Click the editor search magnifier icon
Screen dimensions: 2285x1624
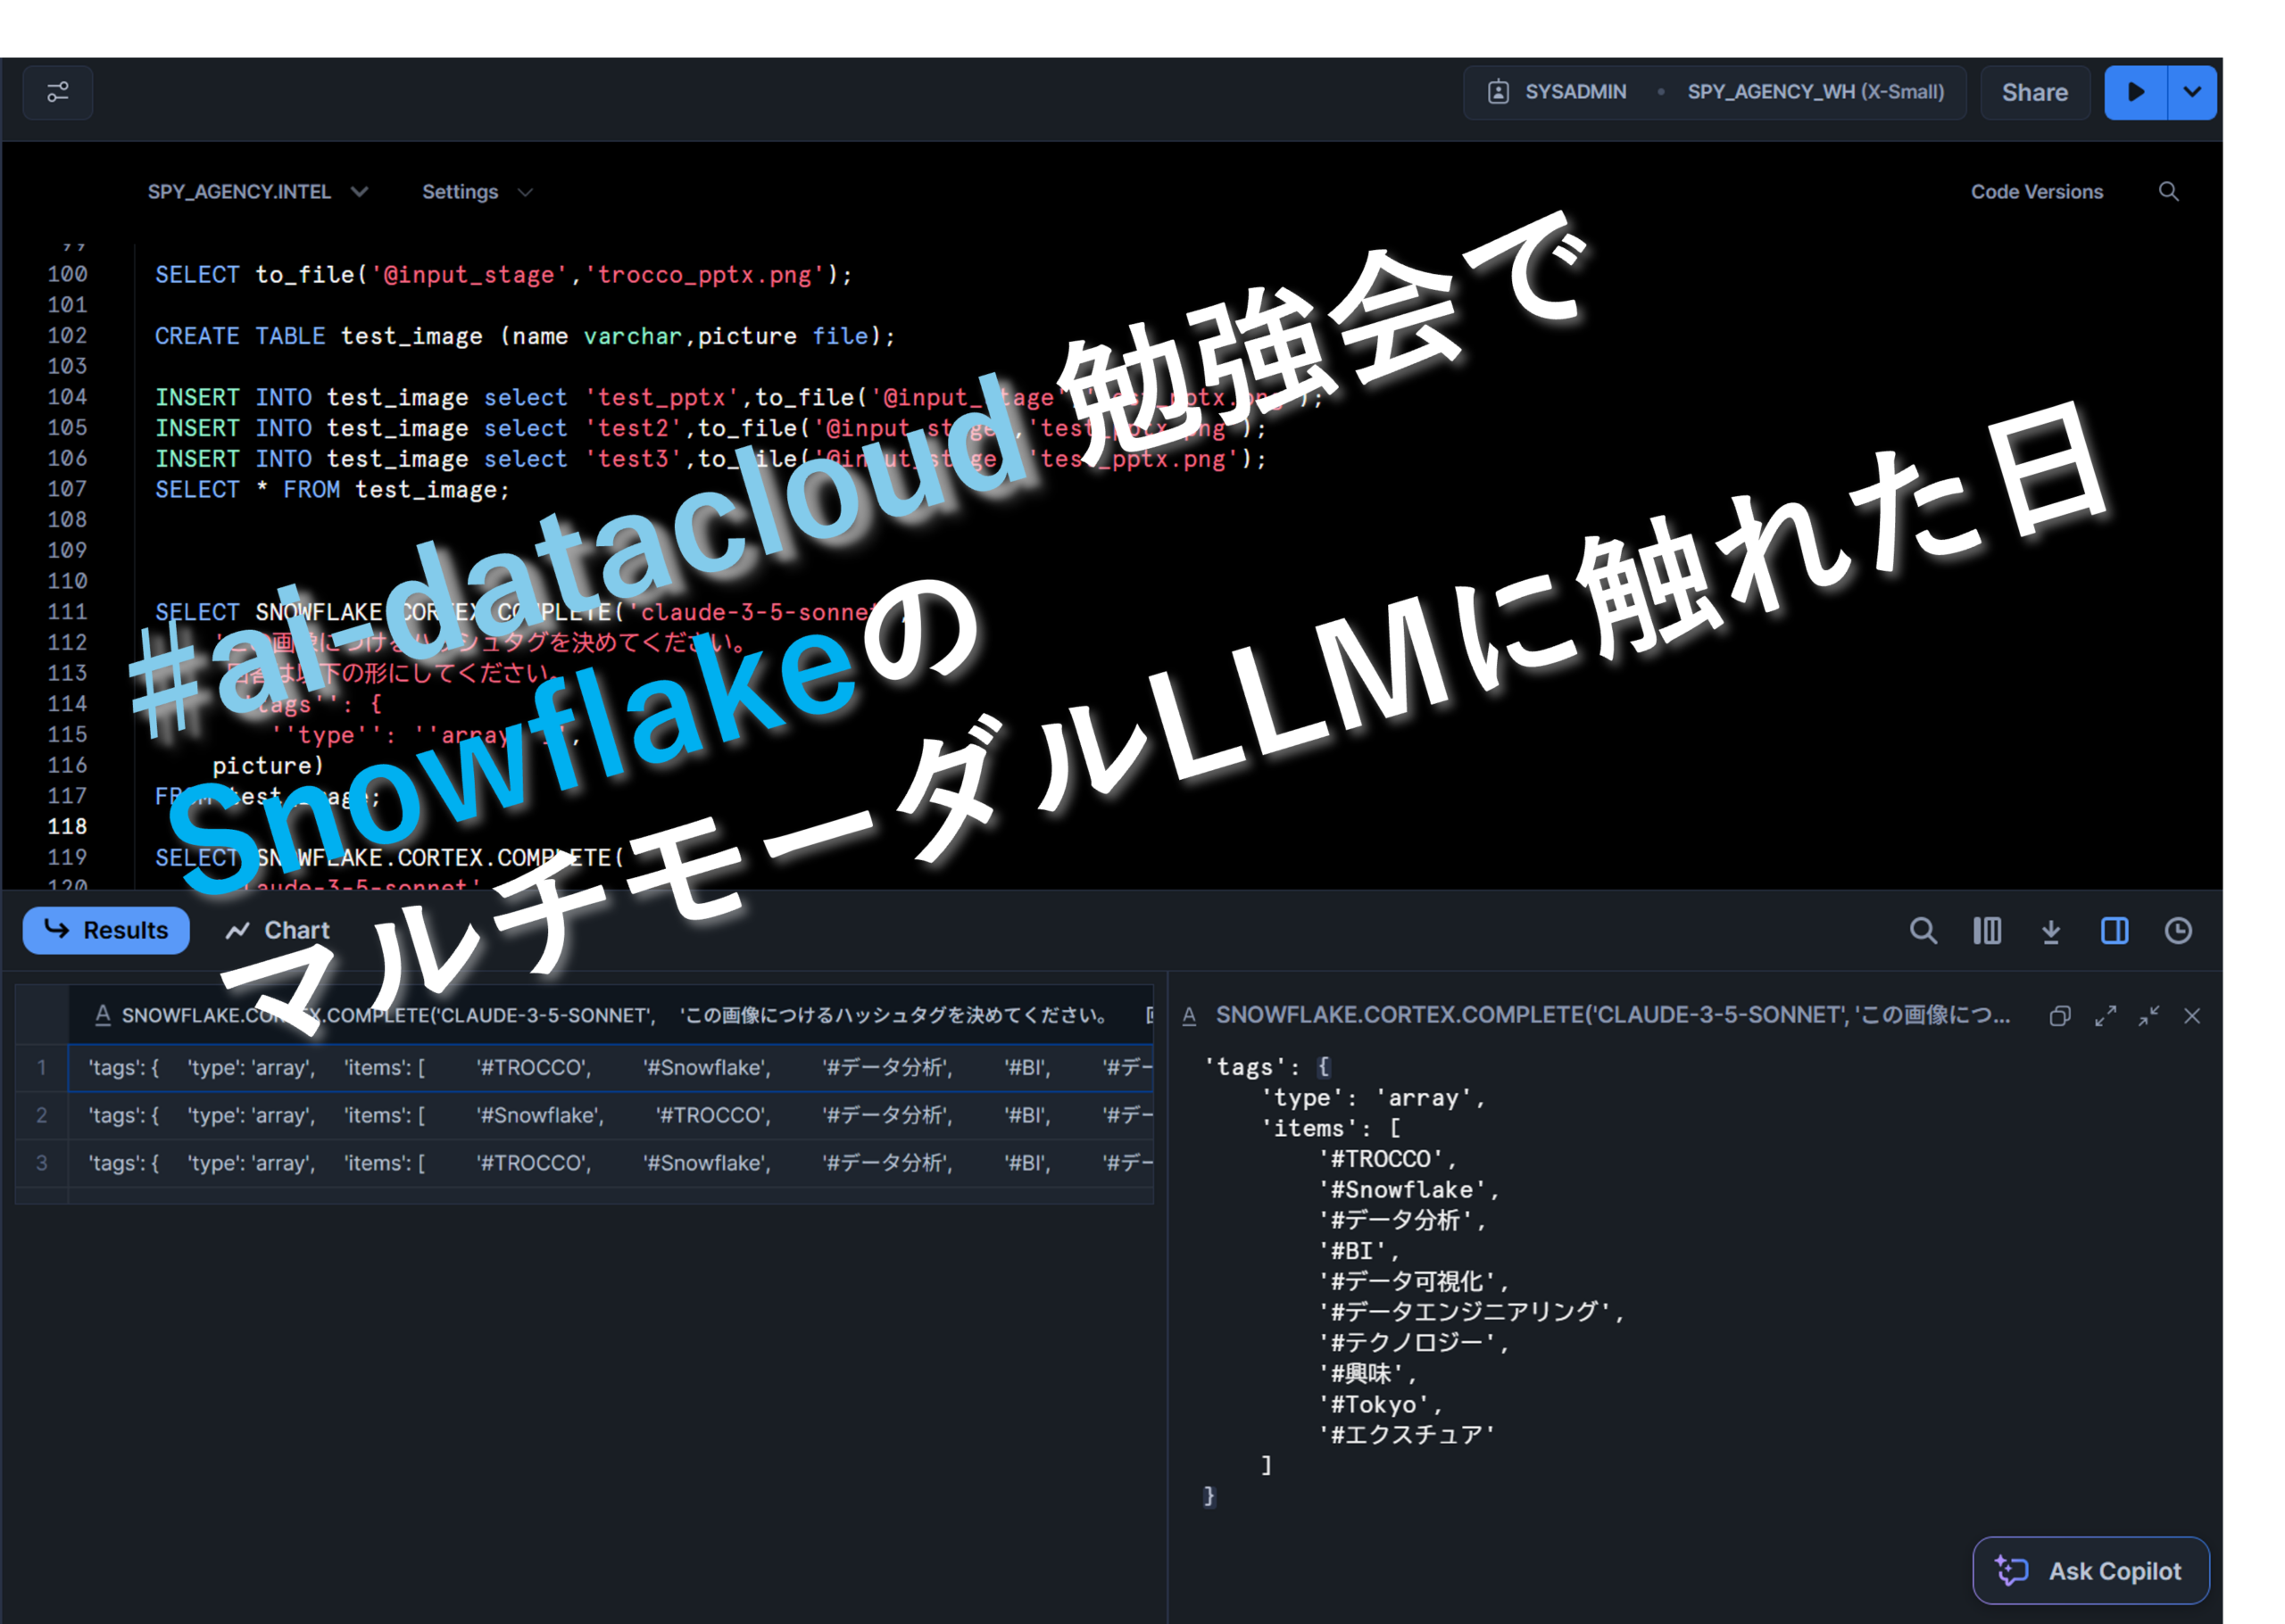(x=2168, y=191)
